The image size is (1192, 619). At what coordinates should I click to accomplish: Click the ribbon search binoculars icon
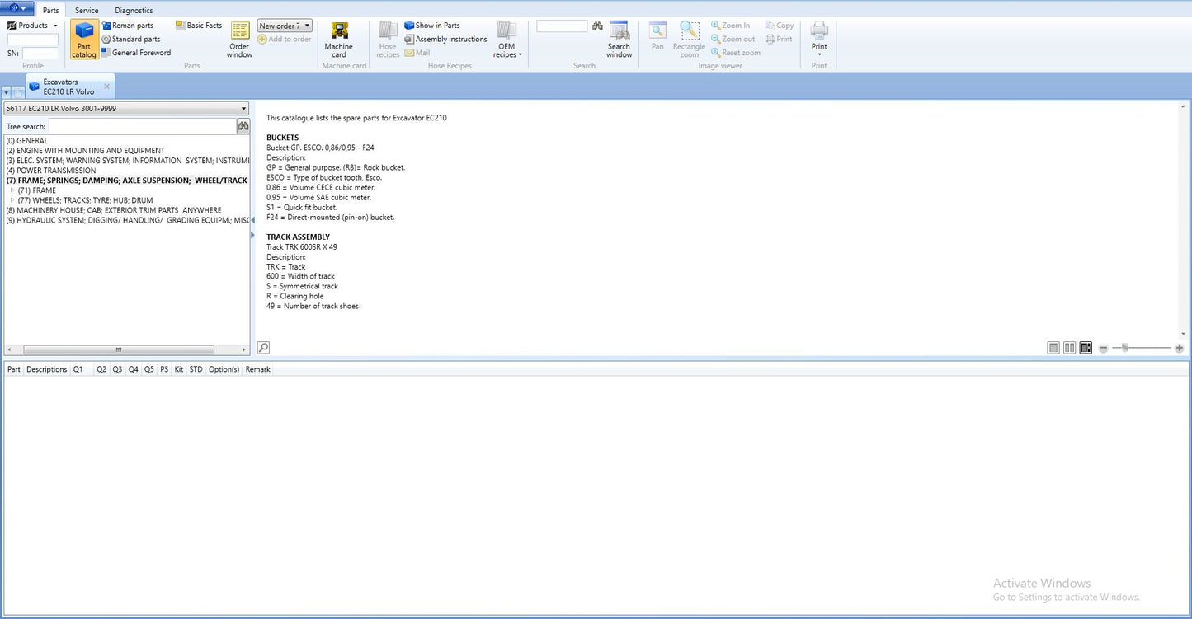pos(597,26)
